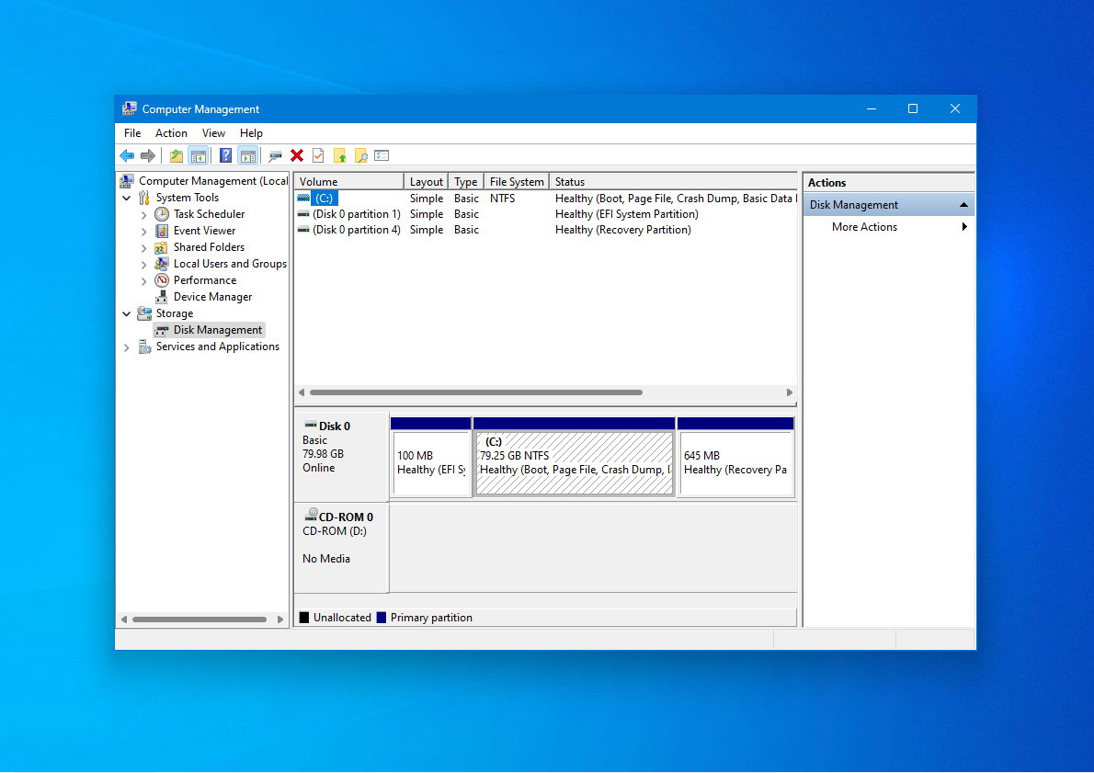Collapse the Disk Management actions section arrow
This screenshot has width=1094, height=773.
pyautogui.click(x=963, y=205)
